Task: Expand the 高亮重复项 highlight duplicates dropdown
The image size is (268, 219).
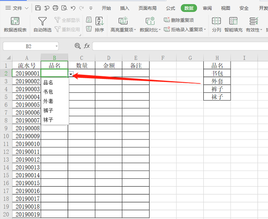Action: [135, 30]
